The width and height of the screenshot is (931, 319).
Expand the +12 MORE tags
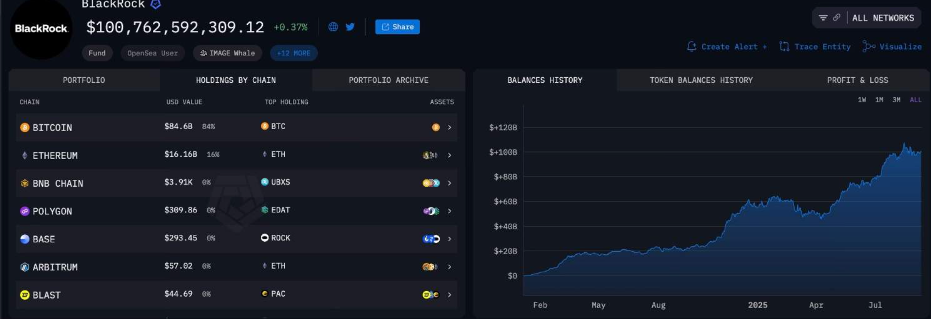(x=294, y=53)
